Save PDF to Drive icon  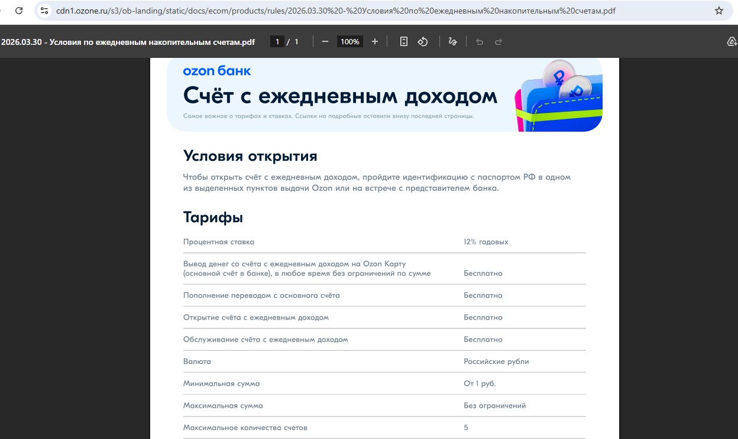(x=732, y=41)
